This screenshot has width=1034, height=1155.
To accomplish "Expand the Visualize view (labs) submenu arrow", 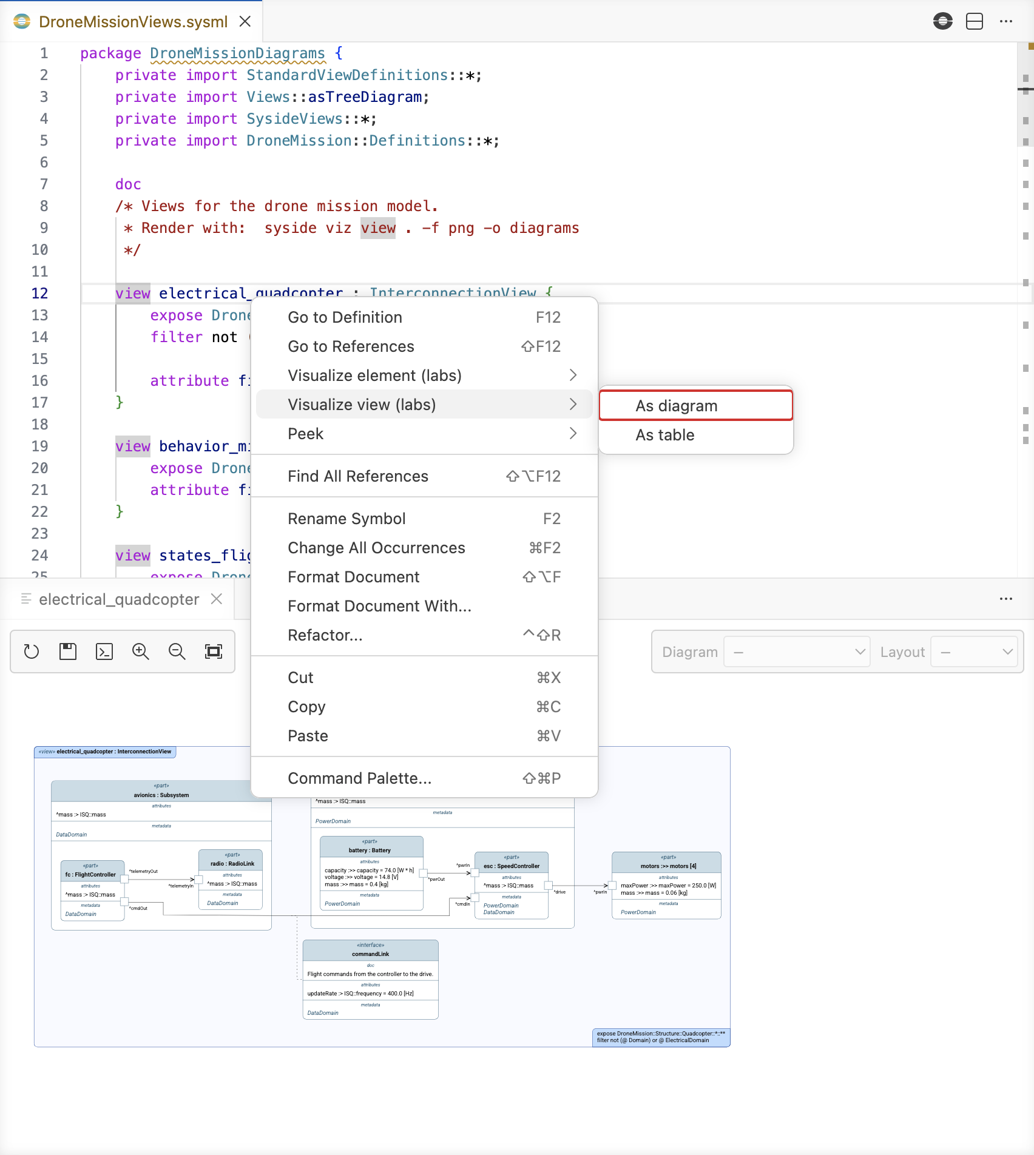I will pos(573,404).
